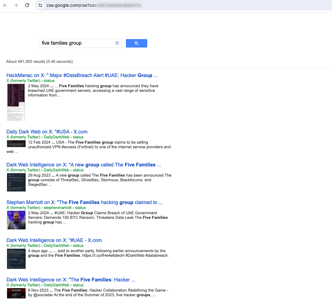This screenshot has width=332, height=303.
Task: Run search with blue magnifier button
Action: pos(136,43)
